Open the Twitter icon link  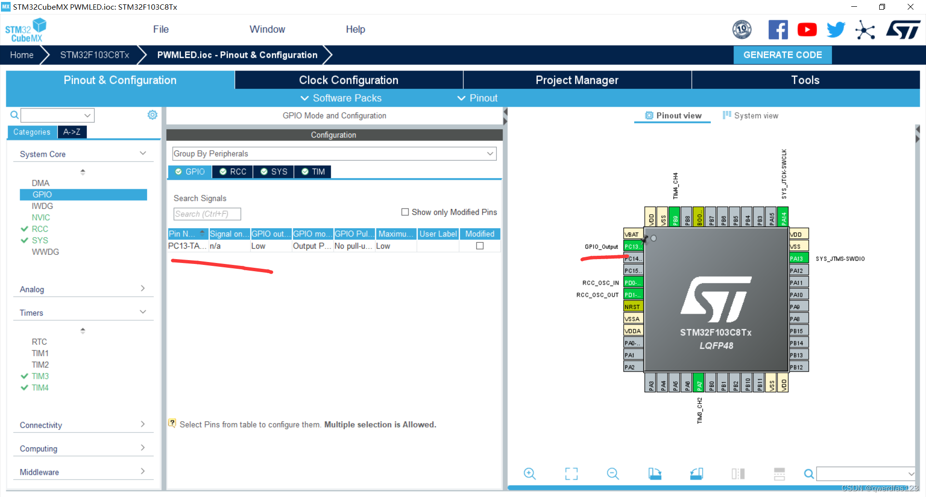[x=836, y=30]
